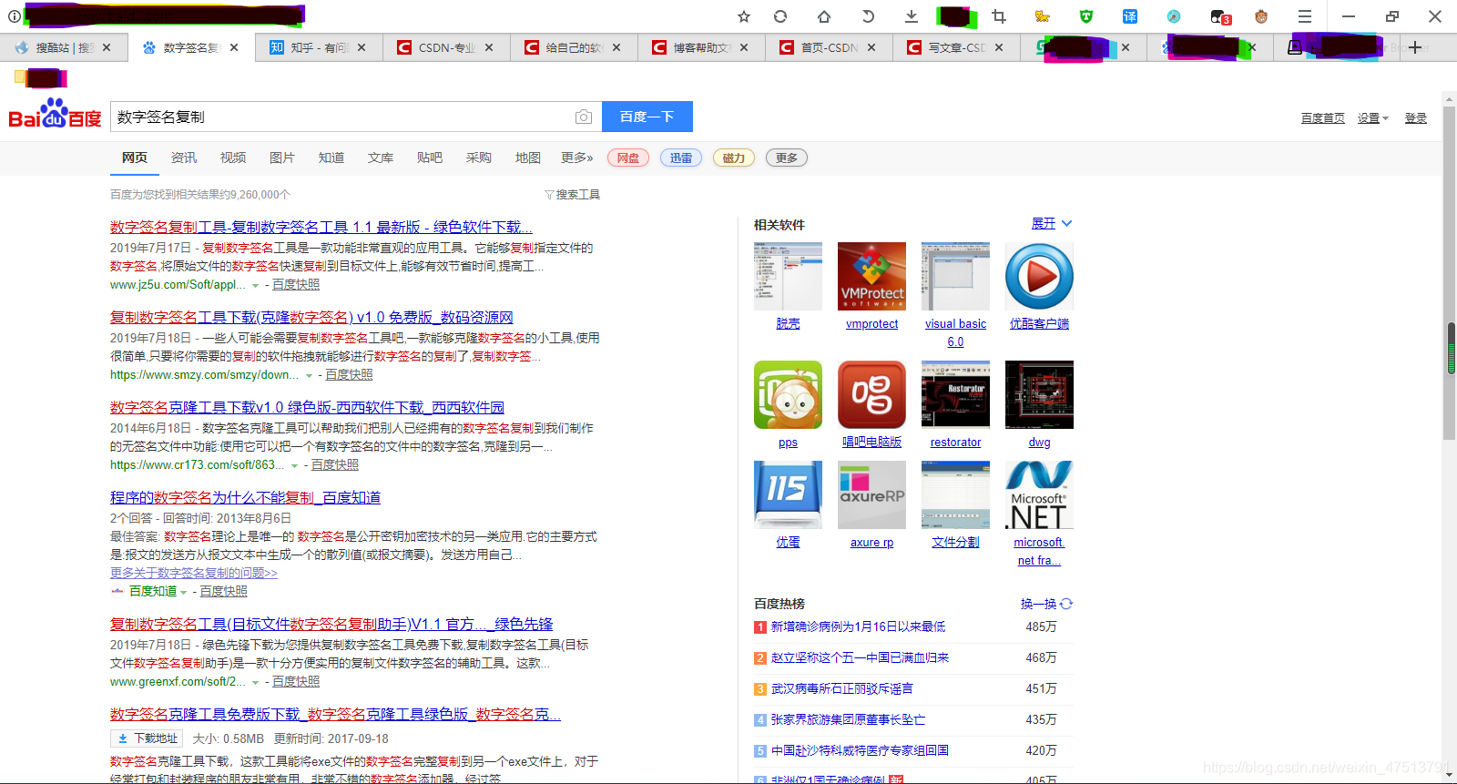Viewport: 1457px width, 784px height.
Task: Select the 地图 search category
Action: click(x=528, y=158)
